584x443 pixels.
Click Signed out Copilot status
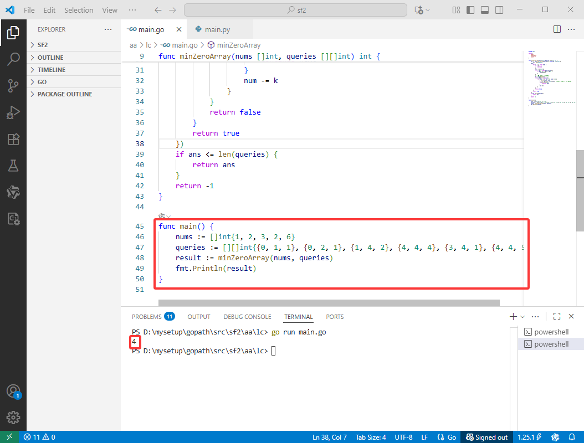click(x=487, y=437)
